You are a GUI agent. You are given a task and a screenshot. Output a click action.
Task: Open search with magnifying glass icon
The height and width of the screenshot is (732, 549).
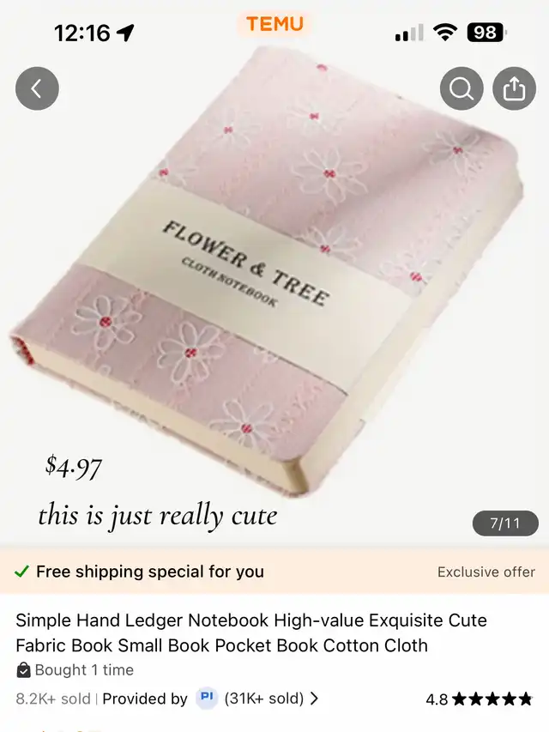pyautogui.click(x=462, y=88)
